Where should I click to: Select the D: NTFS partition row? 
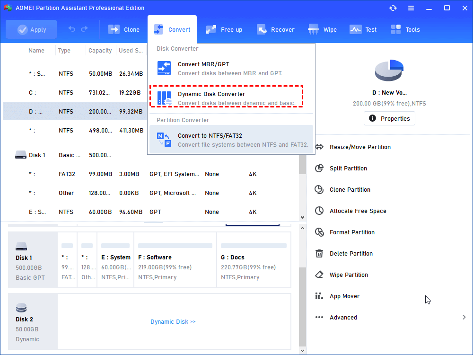75,111
